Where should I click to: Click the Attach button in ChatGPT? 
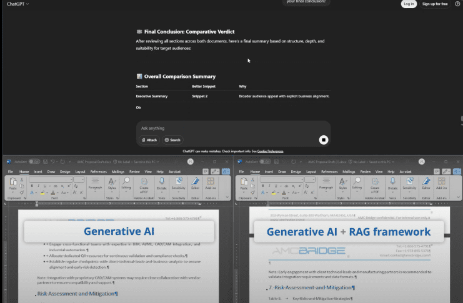pyautogui.click(x=149, y=140)
